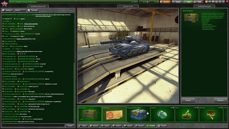Select the highlighted Особое special tab
This screenshot has height=129, width=229.
pyautogui.click(x=151, y=126)
